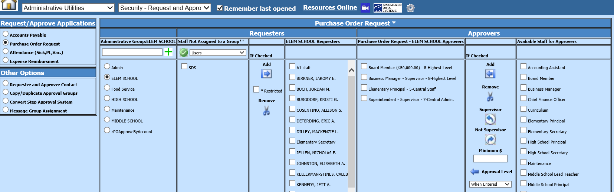
Task: Click the green plus add group icon
Action: click(168, 52)
